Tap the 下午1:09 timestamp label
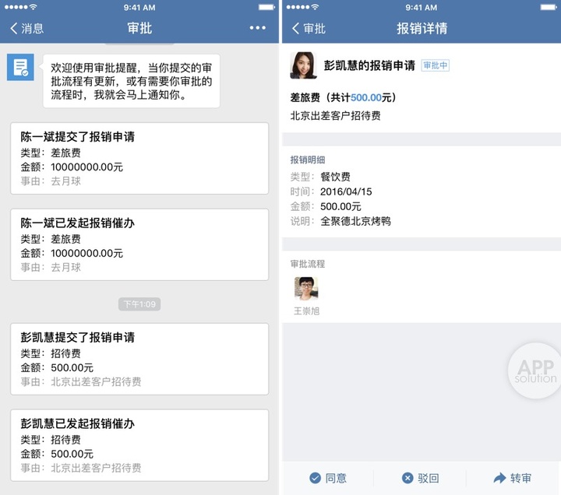Screen dimensions: 561x495 (139, 304)
